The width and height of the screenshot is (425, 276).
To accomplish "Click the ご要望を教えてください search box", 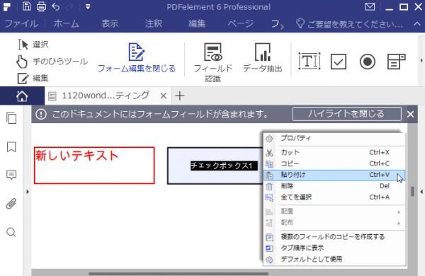I will pos(350,24).
